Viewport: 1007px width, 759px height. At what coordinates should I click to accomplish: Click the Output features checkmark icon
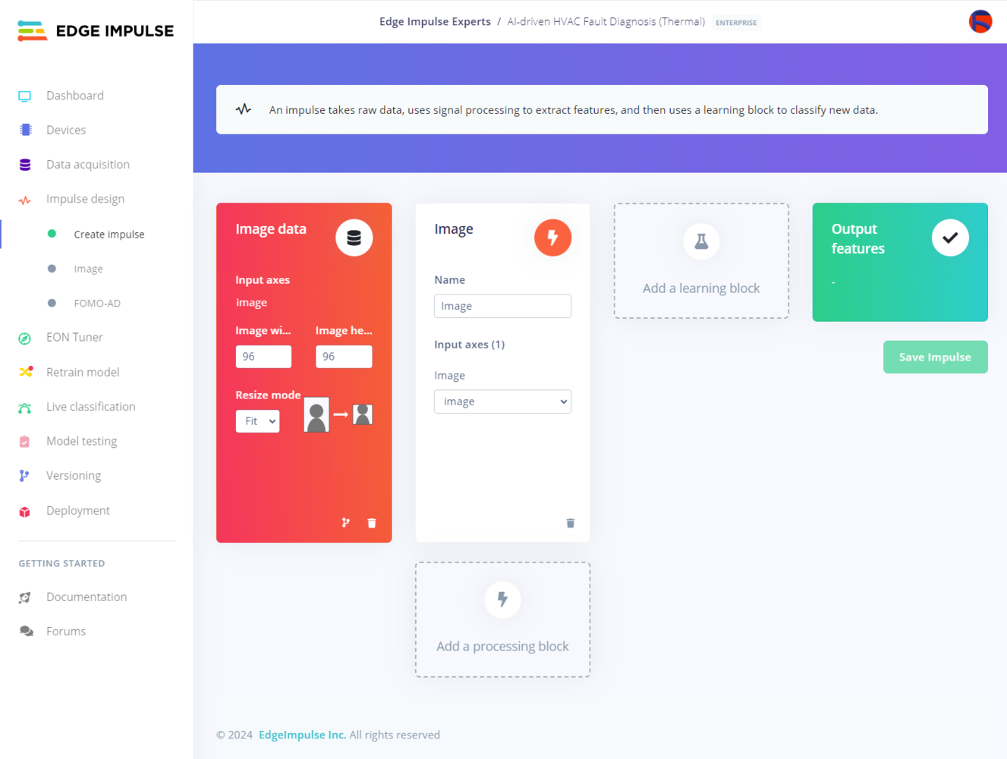point(950,238)
